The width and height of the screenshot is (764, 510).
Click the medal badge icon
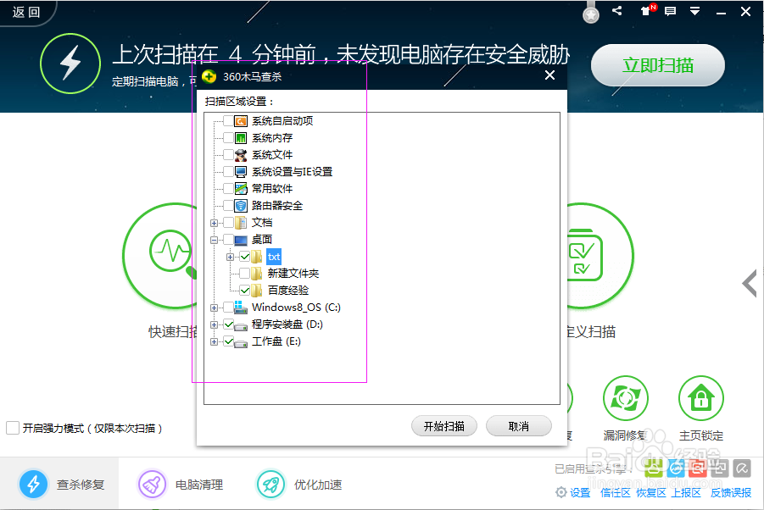point(591,14)
